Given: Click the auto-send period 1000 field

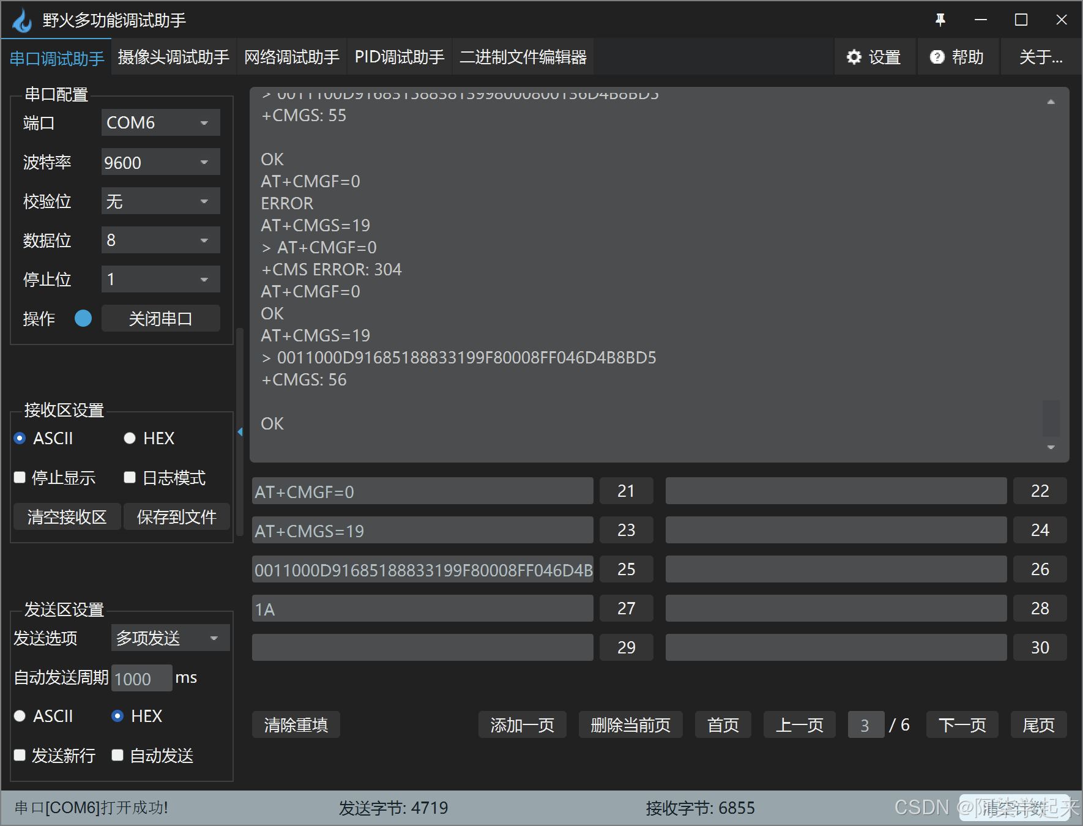Looking at the screenshot, I should [x=141, y=678].
